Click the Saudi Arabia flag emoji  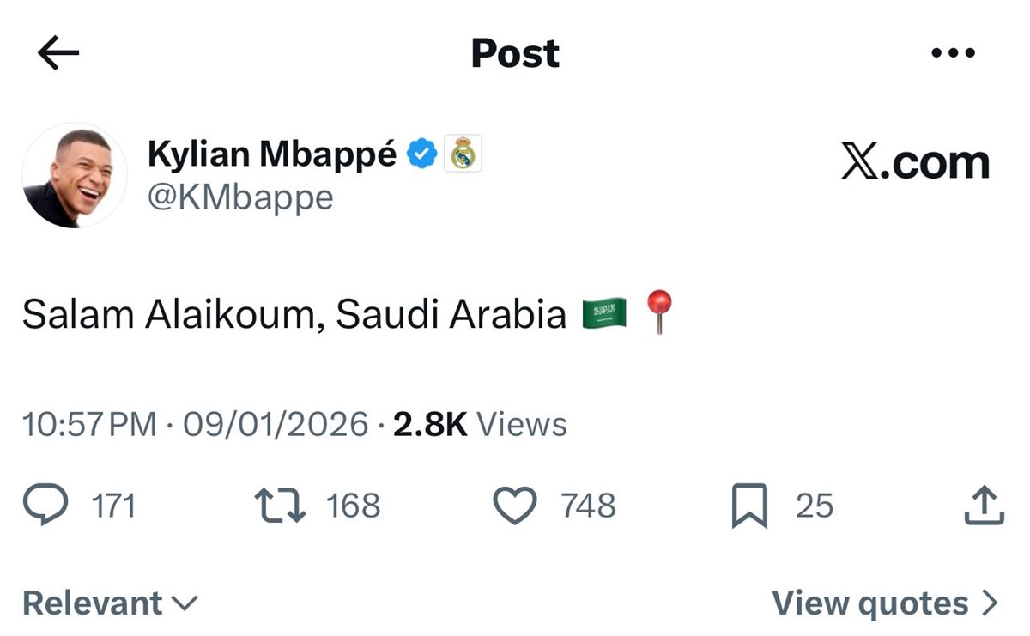(x=604, y=314)
